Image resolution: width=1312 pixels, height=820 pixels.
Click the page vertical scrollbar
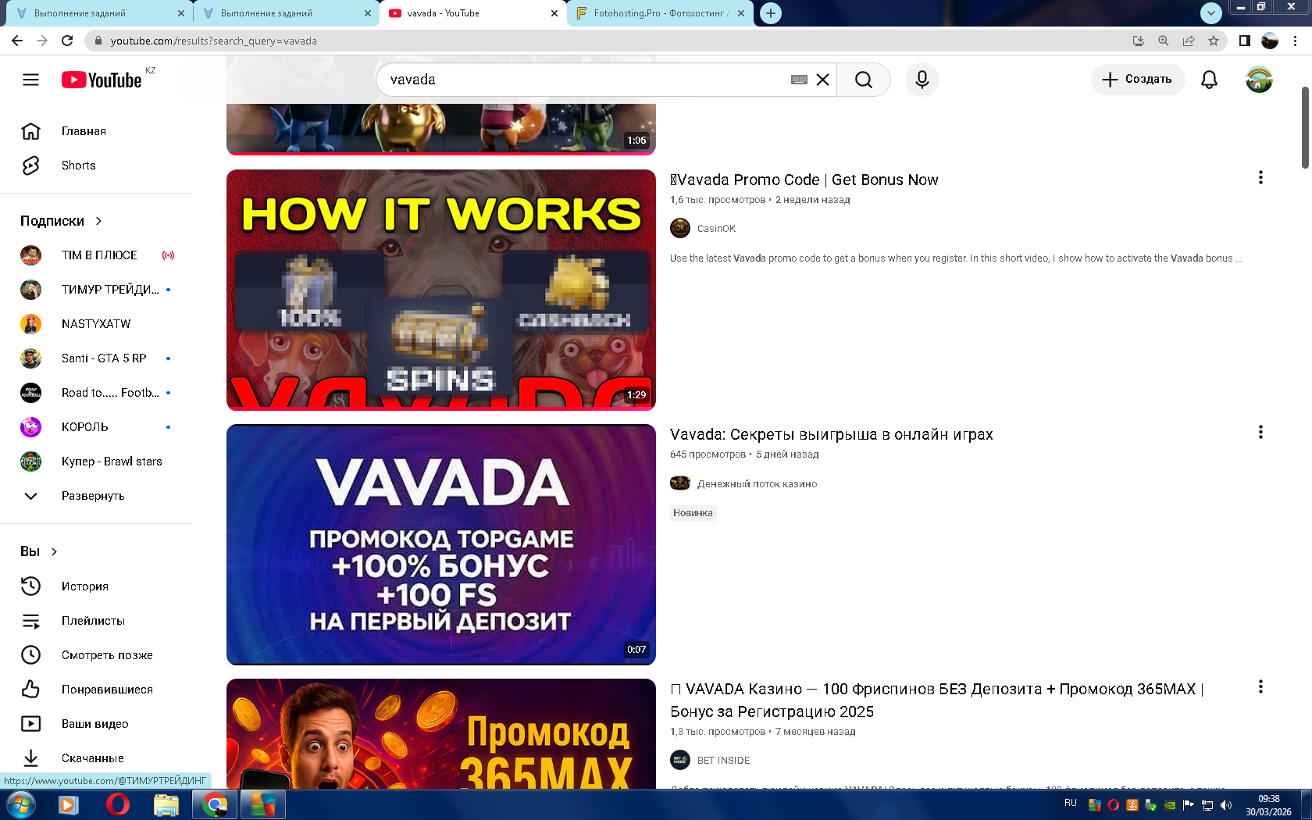point(1305,127)
